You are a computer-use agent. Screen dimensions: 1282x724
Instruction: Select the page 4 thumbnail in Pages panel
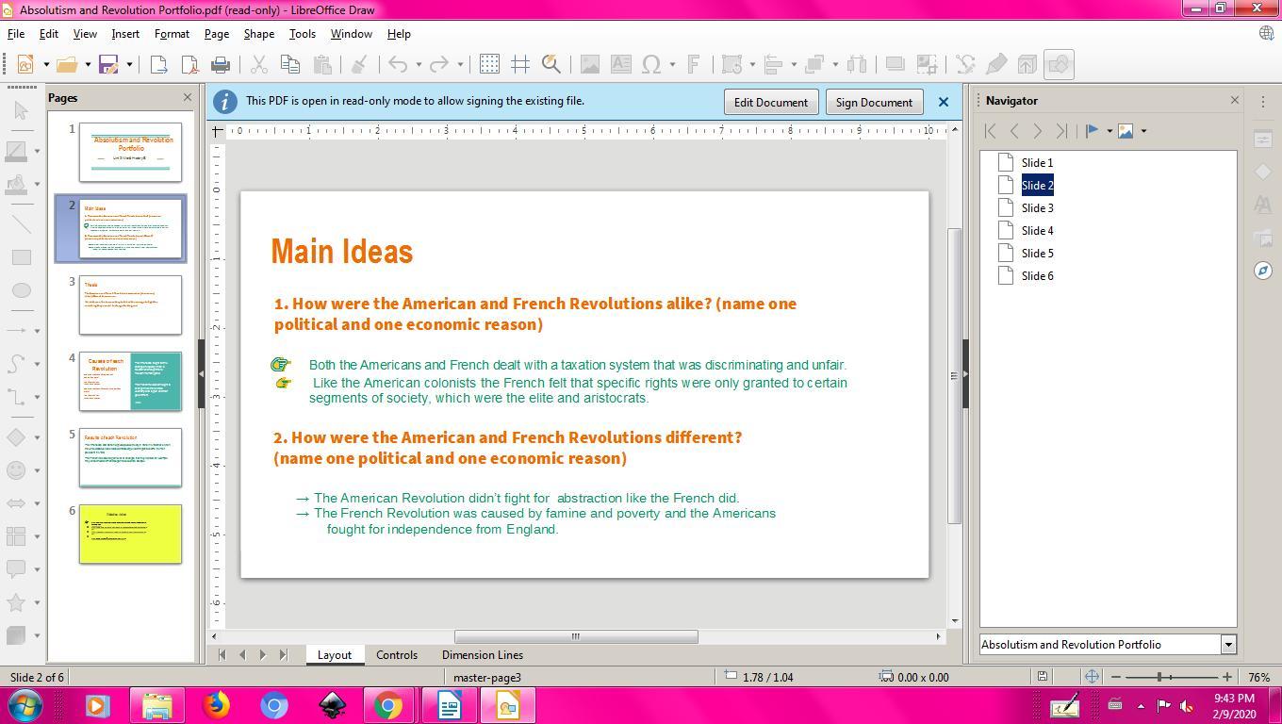pyautogui.click(x=130, y=381)
